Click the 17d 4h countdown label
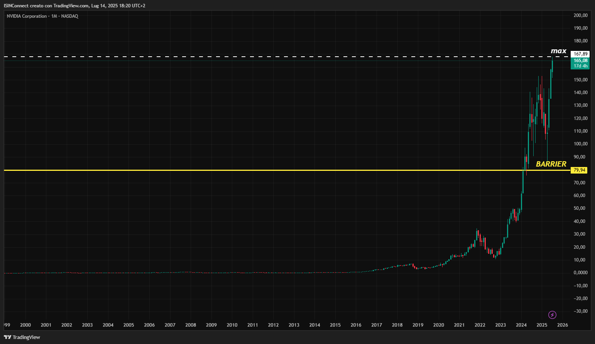The height and width of the screenshot is (344, 595). [580, 66]
